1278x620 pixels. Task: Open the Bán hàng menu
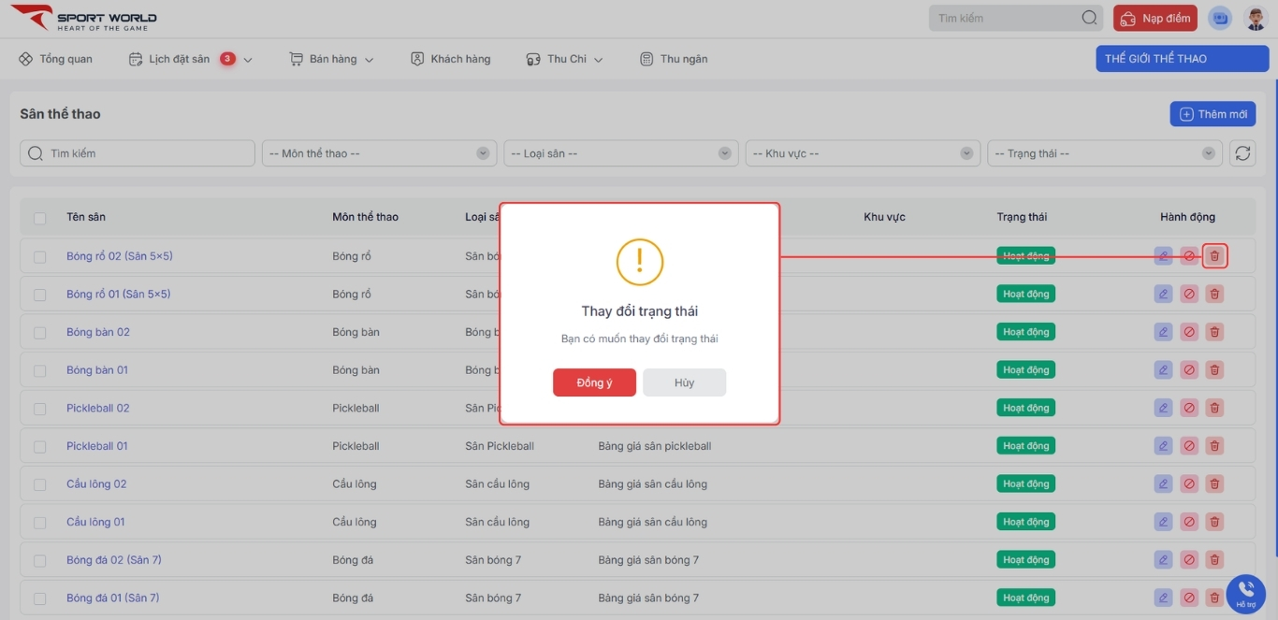(x=332, y=59)
